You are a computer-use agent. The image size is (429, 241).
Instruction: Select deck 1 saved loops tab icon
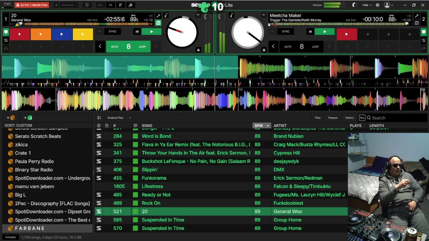coord(6,49)
